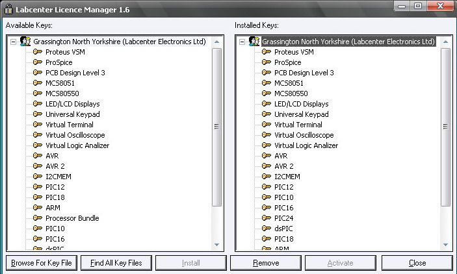Viewport: 457px width, 274px height.
Task: Select PIC12 in Available Keys list
Action: (55, 187)
